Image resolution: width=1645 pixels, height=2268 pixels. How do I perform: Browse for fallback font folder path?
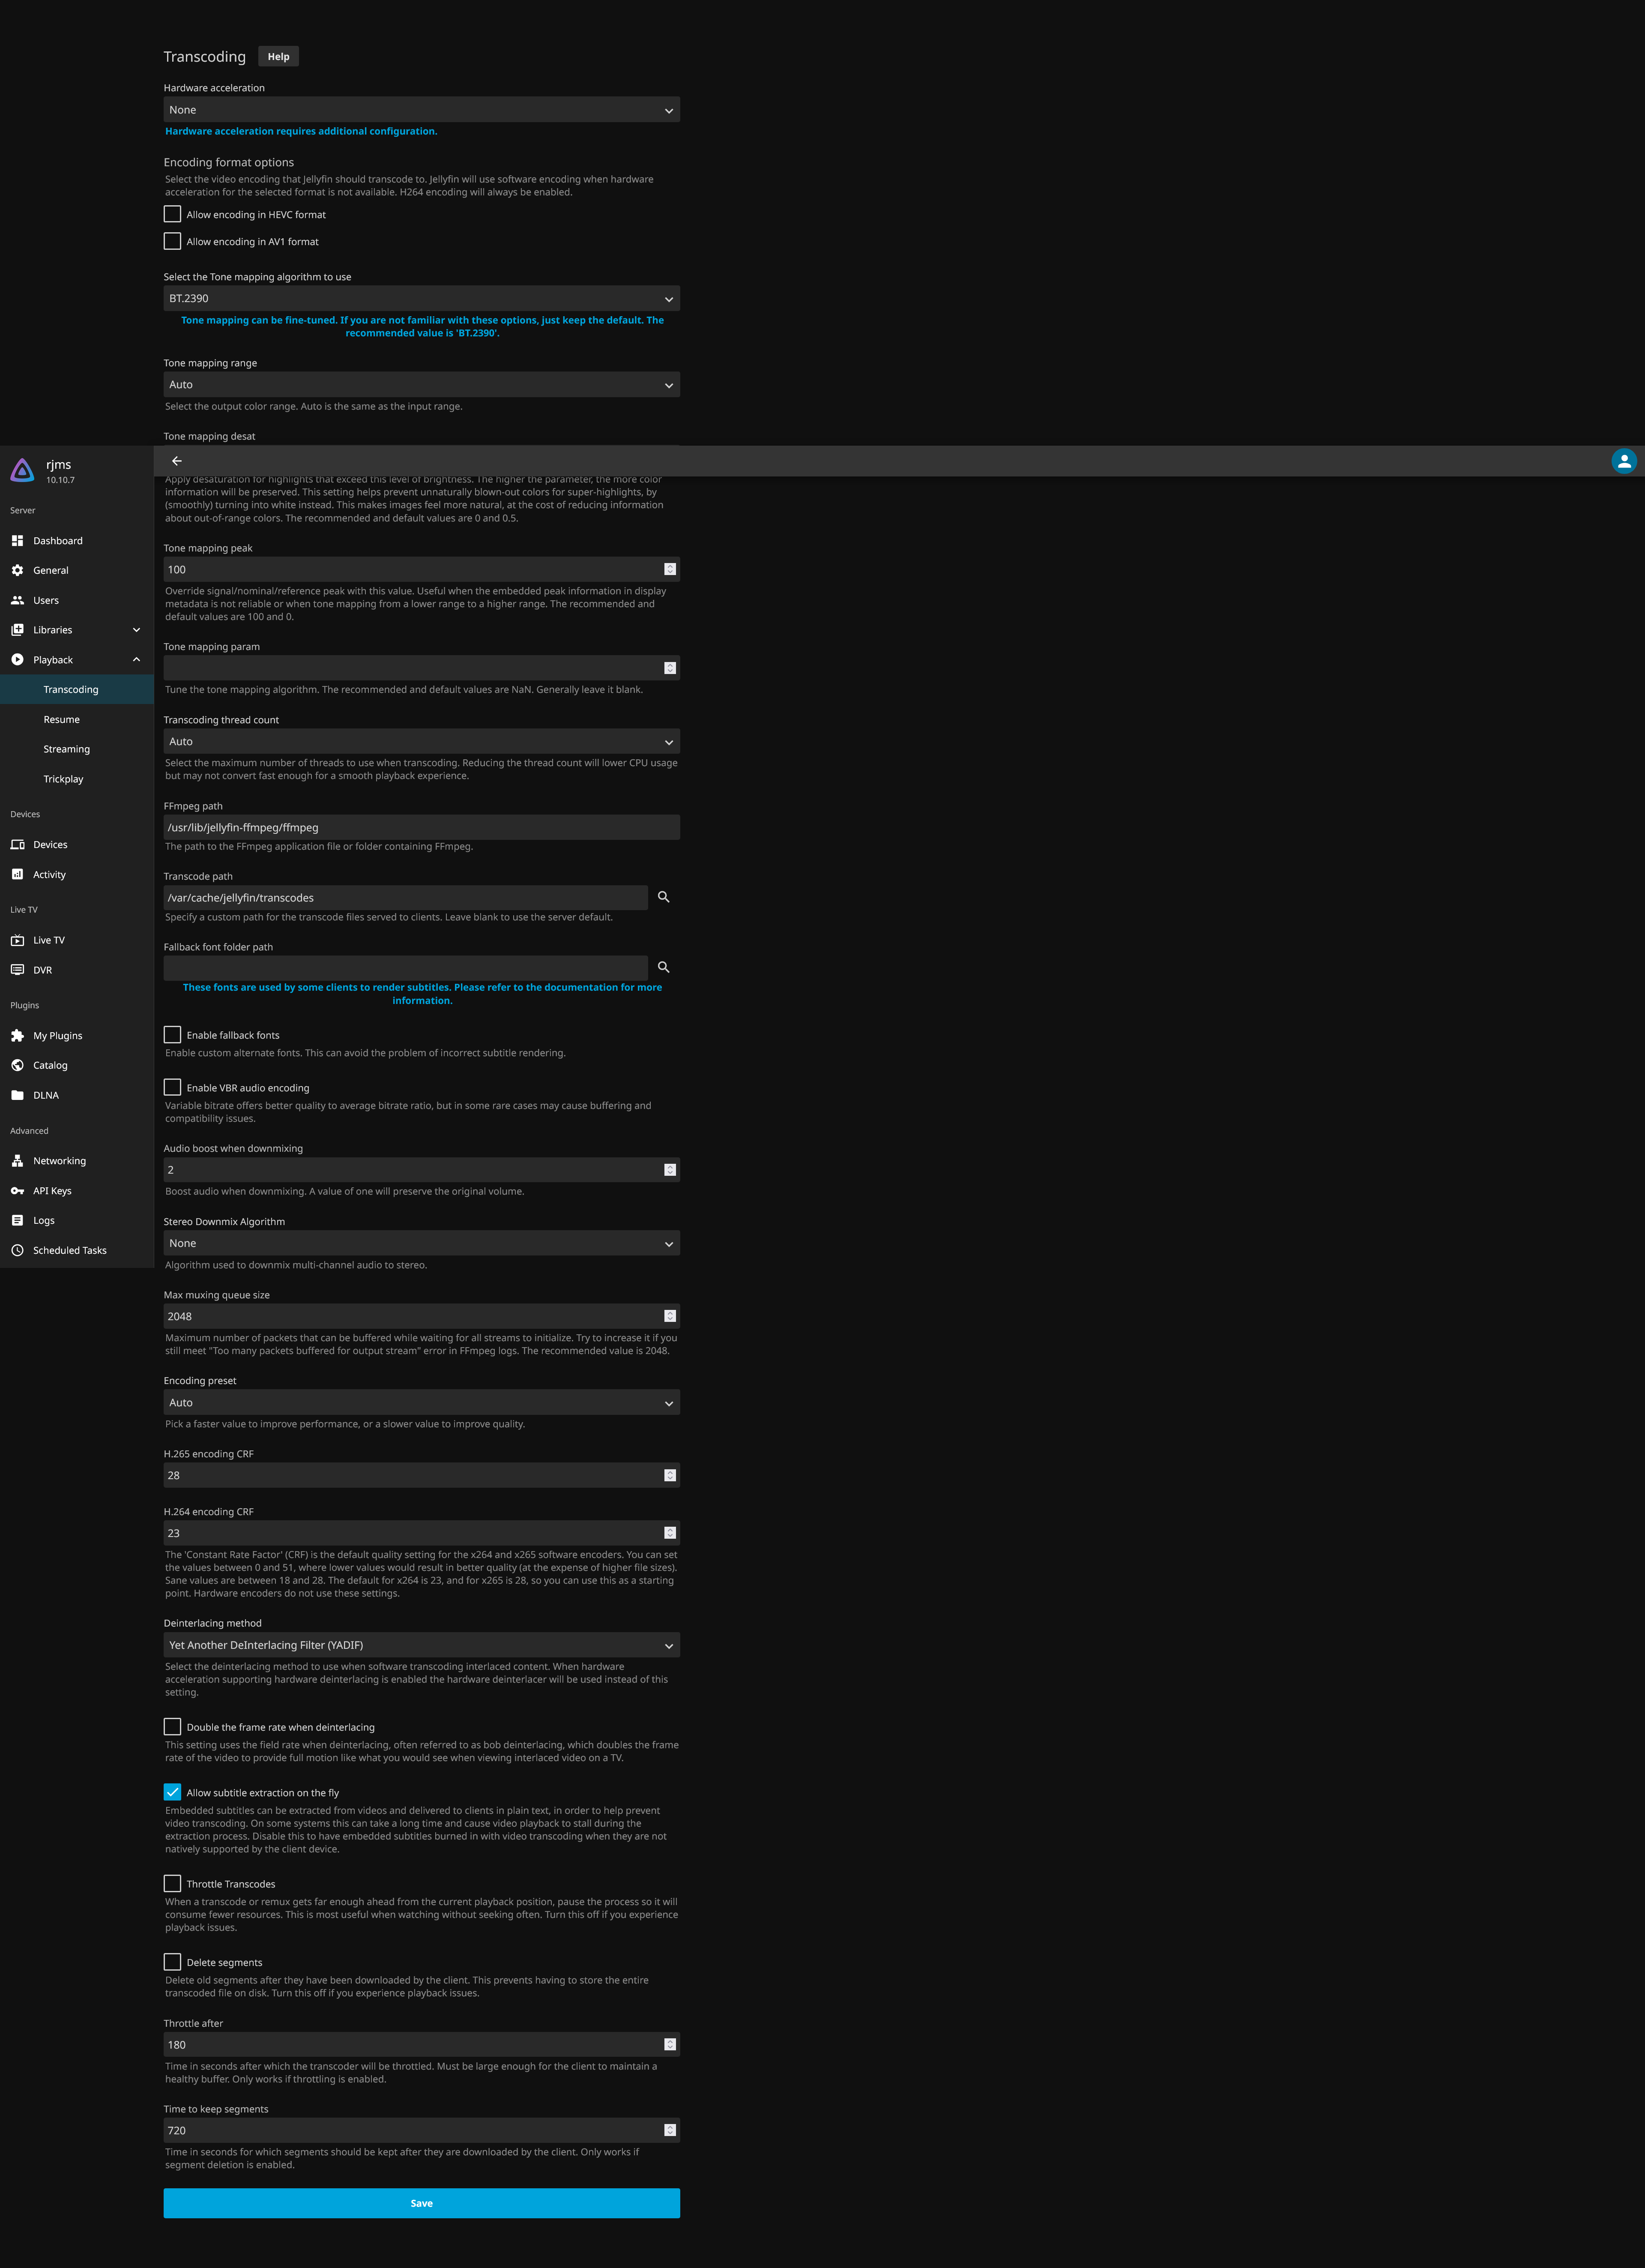pyautogui.click(x=663, y=968)
